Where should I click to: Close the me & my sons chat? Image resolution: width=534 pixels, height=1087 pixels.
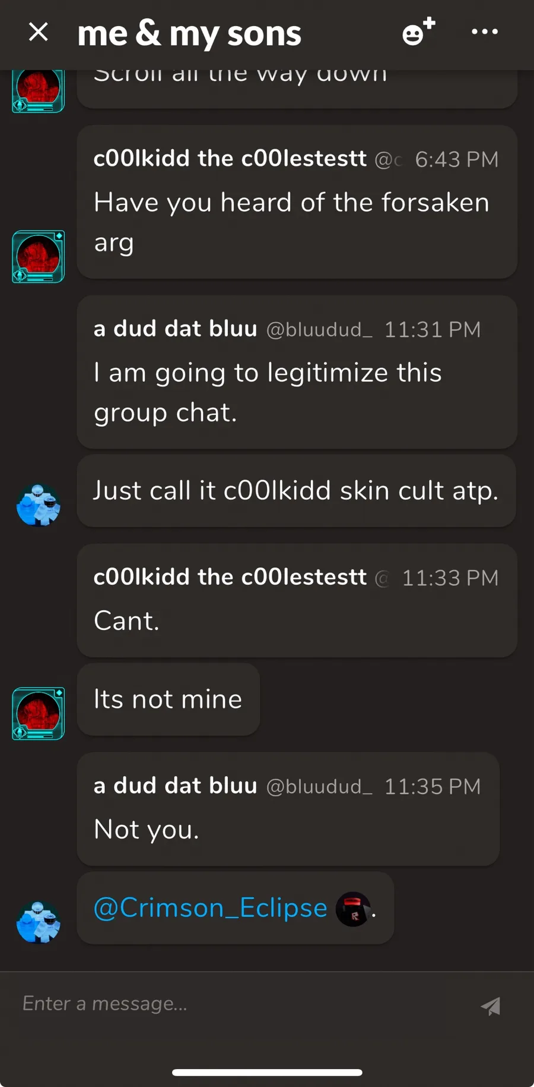click(x=39, y=32)
